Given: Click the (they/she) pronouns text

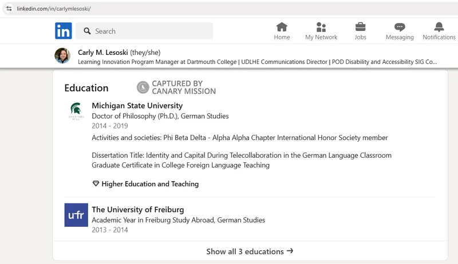Looking at the screenshot, I should [145, 53].
